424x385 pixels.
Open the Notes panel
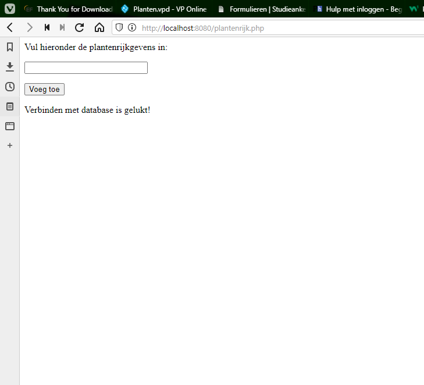[10, 106]
